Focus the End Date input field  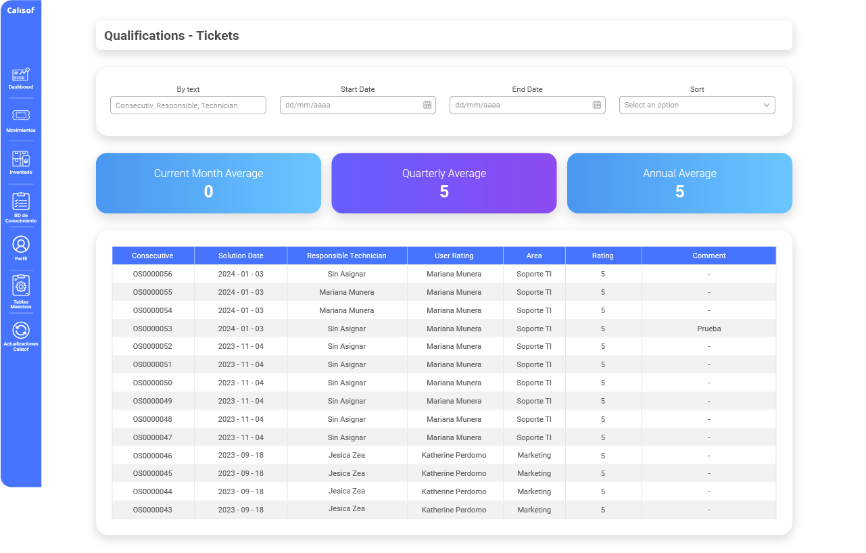coord(520,105)
